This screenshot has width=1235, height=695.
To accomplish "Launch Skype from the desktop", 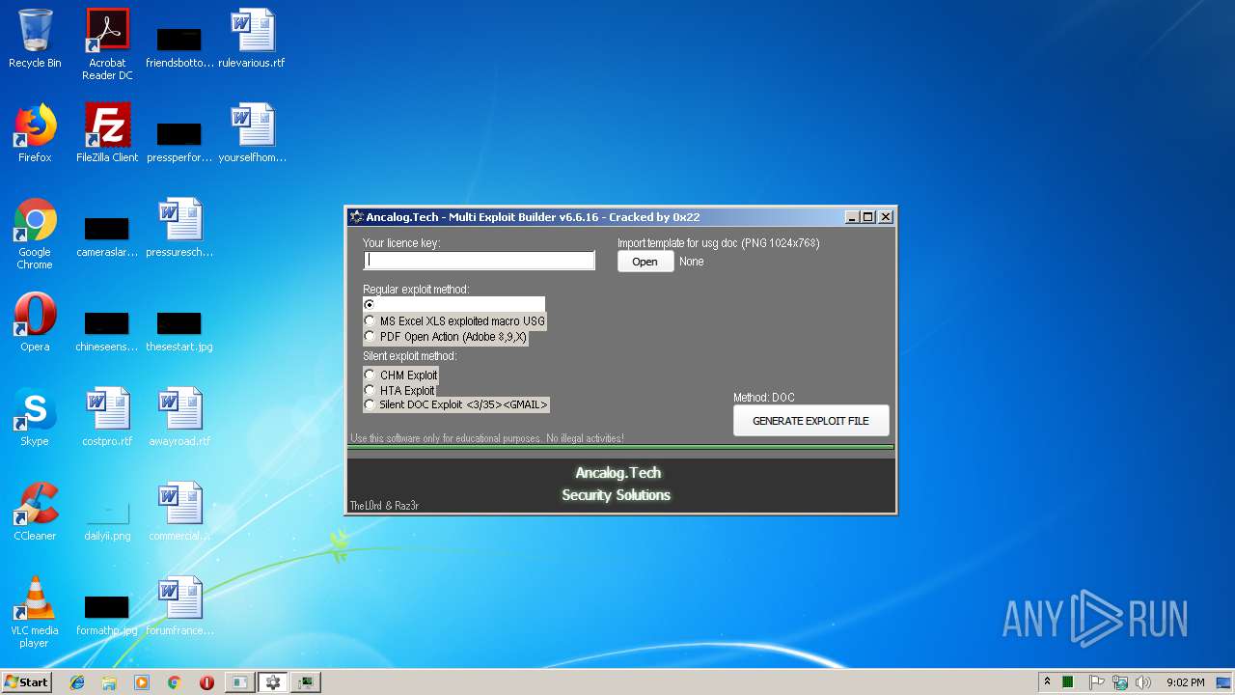I will tap(35, 417).
